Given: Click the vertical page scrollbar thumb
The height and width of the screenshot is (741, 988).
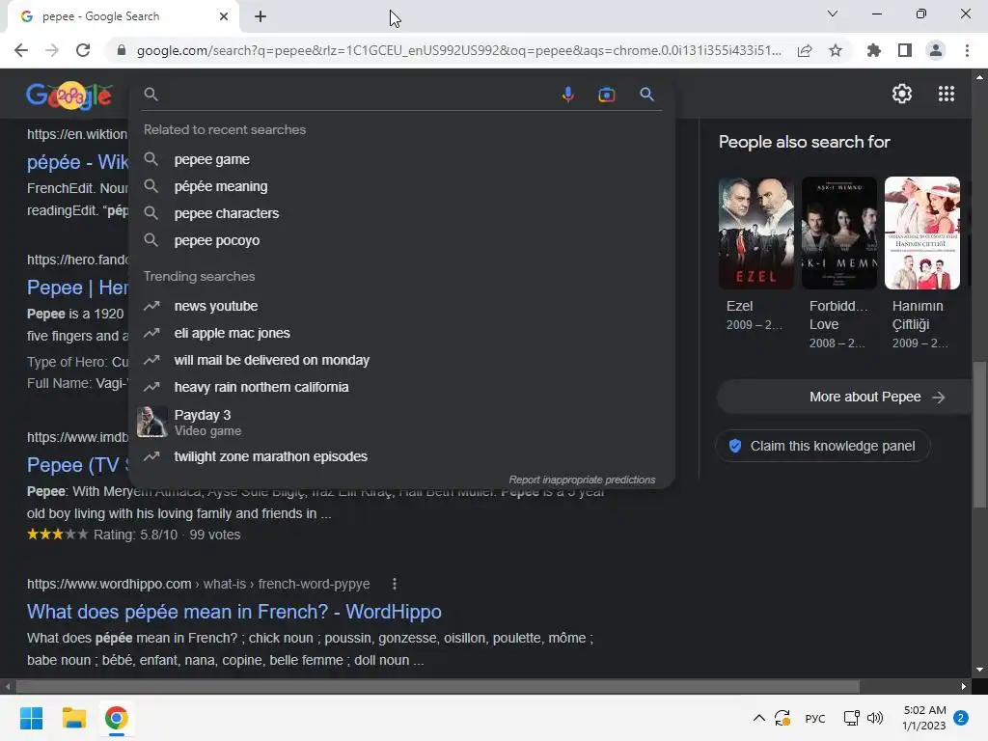Looking at the screenshot, I should (x=979, y=434).
